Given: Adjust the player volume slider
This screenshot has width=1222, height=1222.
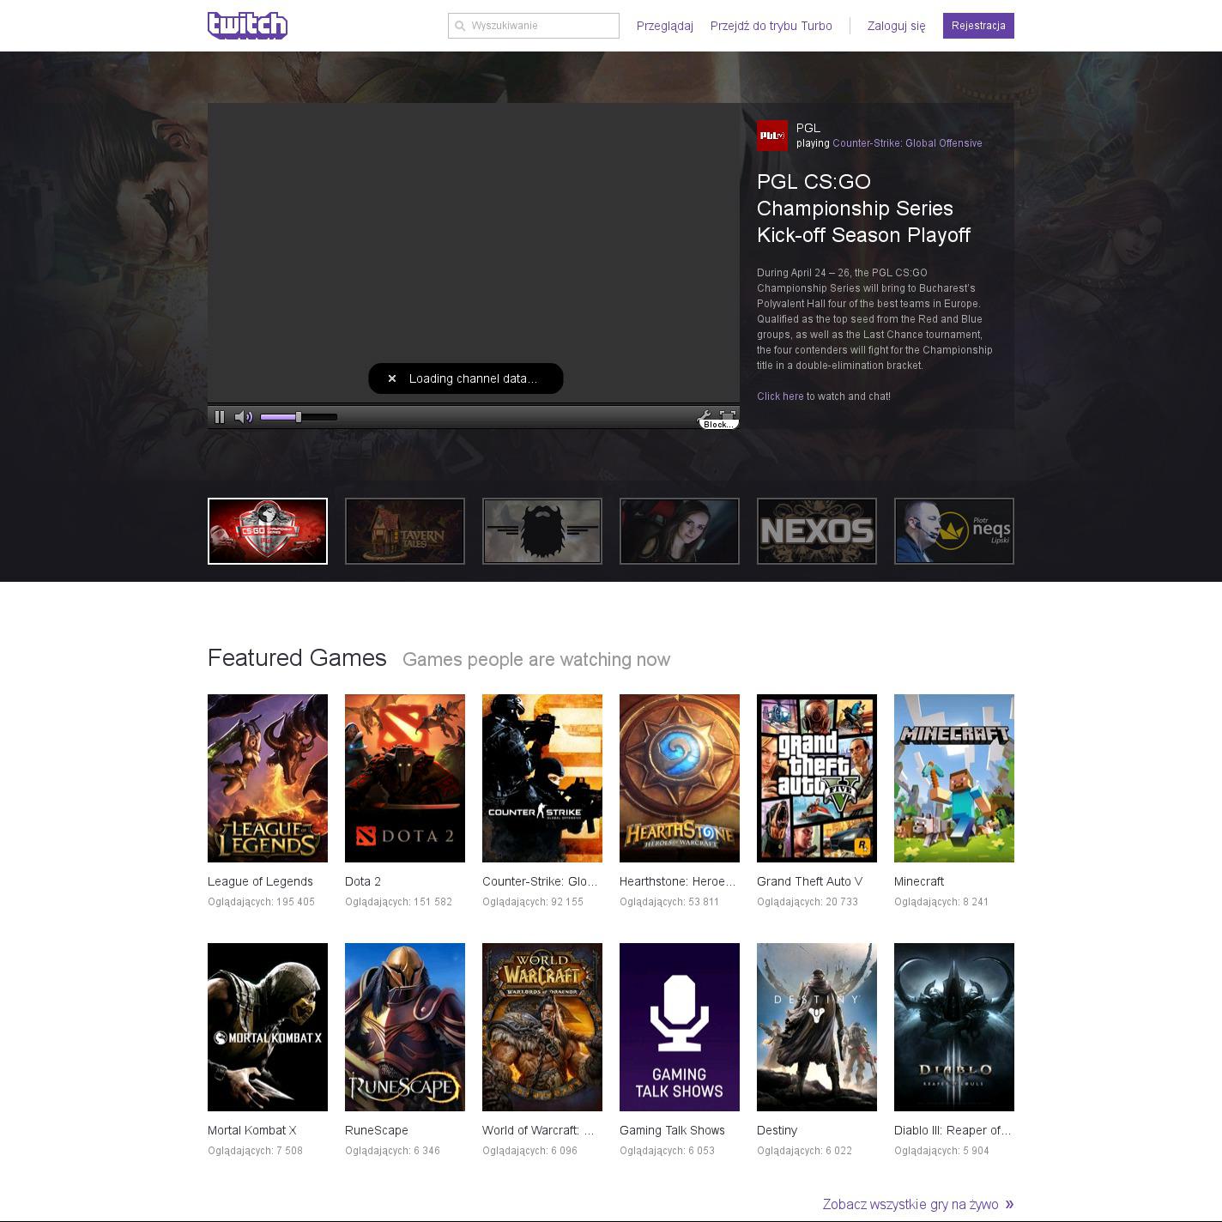Looking at the screenshot, I should 298,417.
